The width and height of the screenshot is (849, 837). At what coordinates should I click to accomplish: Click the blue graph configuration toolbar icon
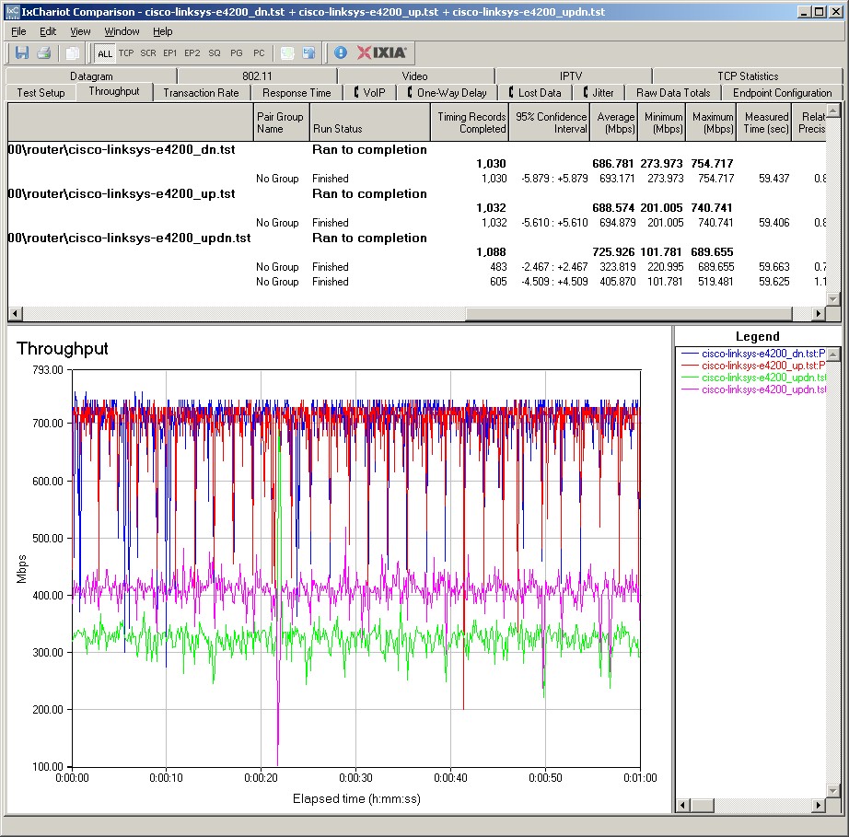(x=309, y=52)
